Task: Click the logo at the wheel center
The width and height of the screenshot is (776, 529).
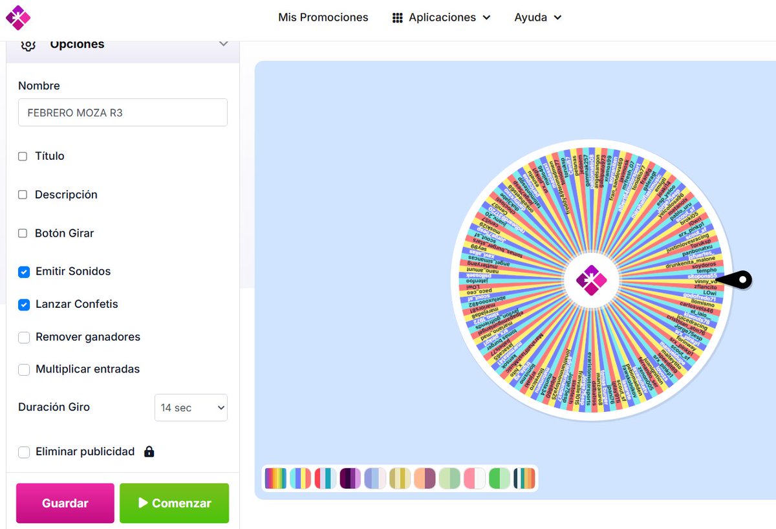Action: (x=592, y=280)
